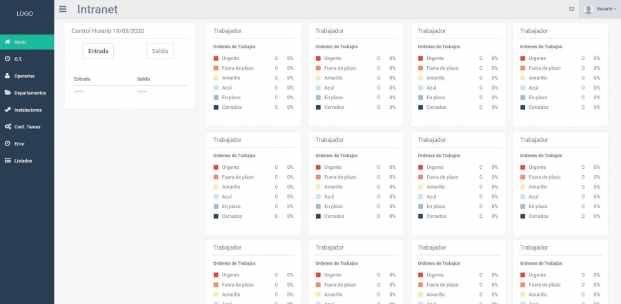Open the Error sidebar menu item
Screen dimensions: 621x304
tap(19, 143)
